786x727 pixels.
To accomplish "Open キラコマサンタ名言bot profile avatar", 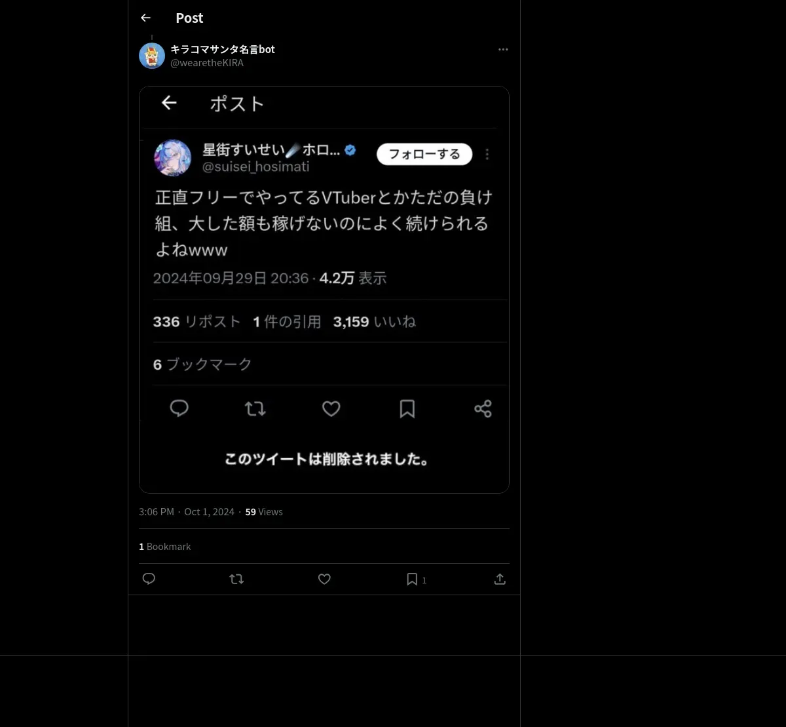I will point(152,56).
